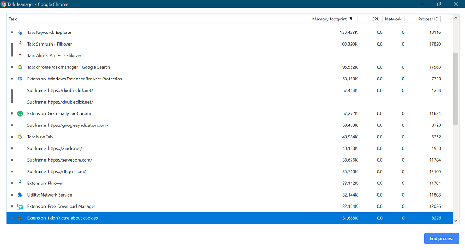
Task: Select Extension: I don't care about cookies text
Action: pyautogui.click(x=63, y=218)
